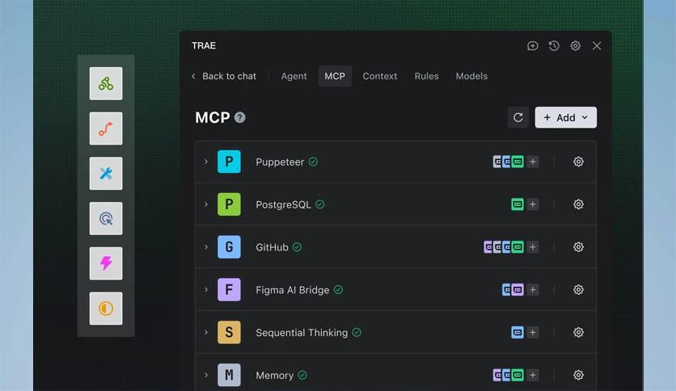Viewport: 676px width, 391px height.
Task: Click the red route path icon
Action: (106, 128)
